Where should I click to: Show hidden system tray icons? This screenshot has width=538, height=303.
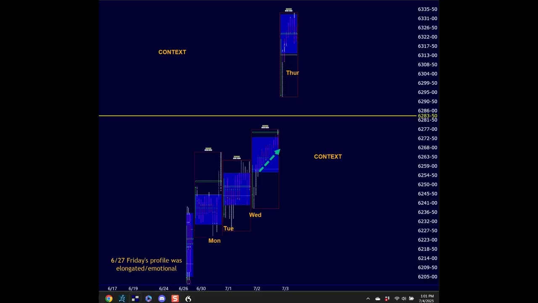[368, 299]
